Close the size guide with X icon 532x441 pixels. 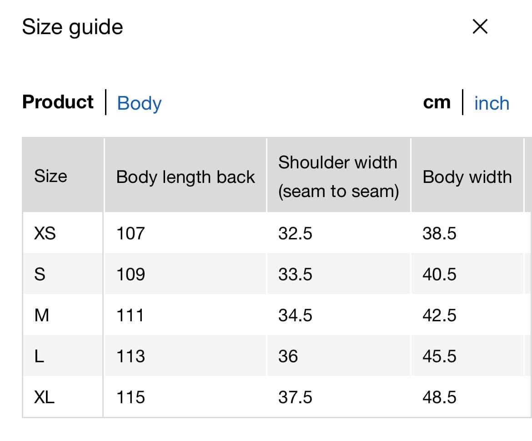480,27
